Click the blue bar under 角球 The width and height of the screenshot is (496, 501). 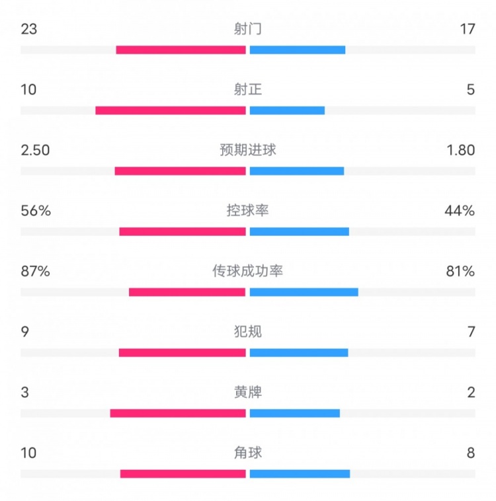300,473
